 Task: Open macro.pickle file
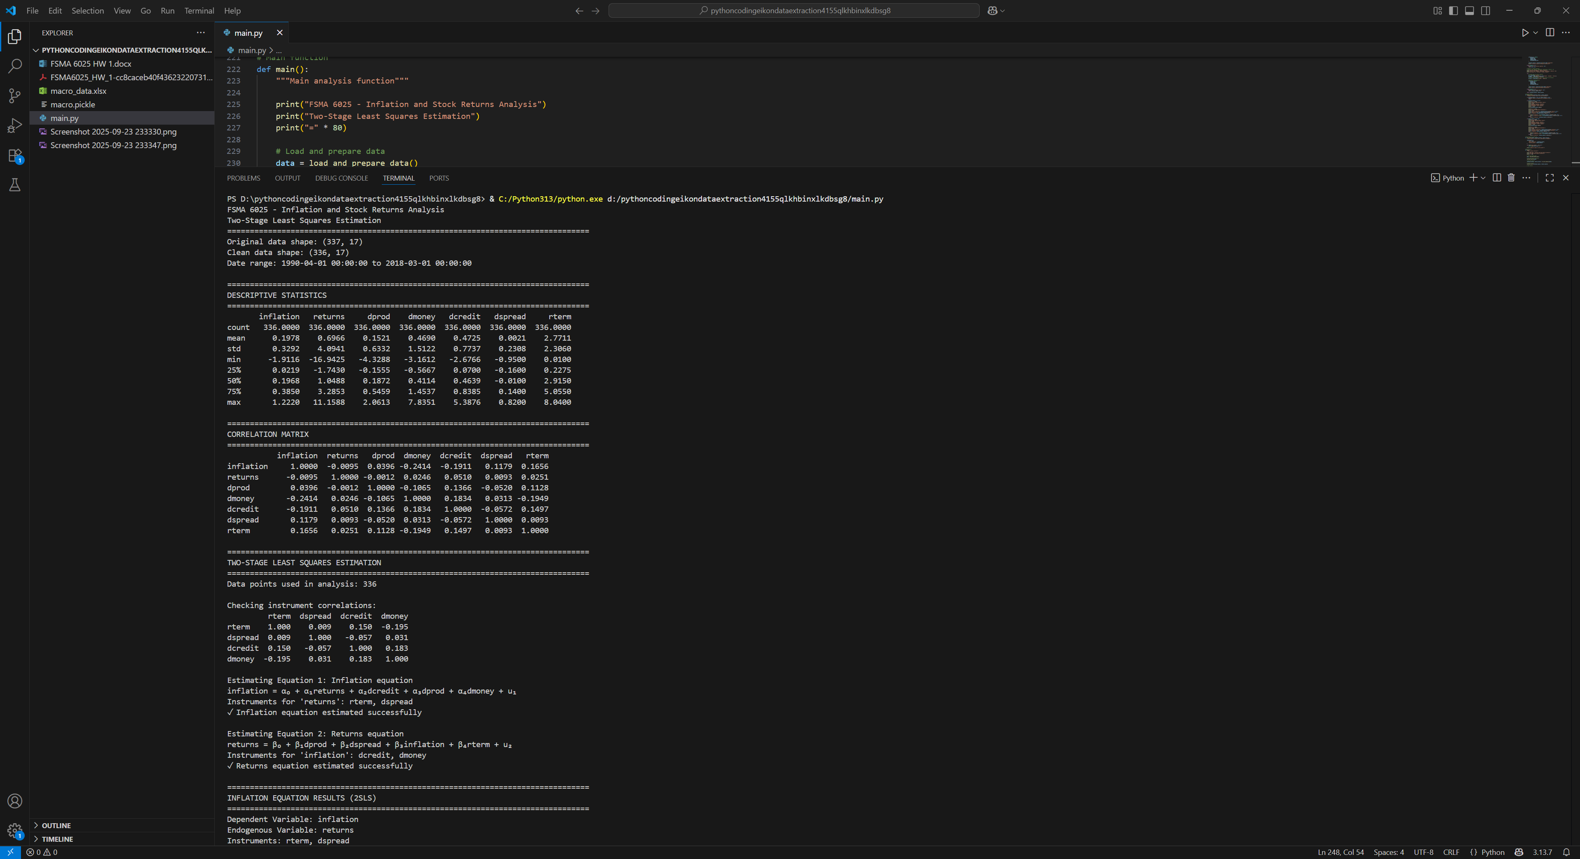pyautogui.click(x=123, y=104)
